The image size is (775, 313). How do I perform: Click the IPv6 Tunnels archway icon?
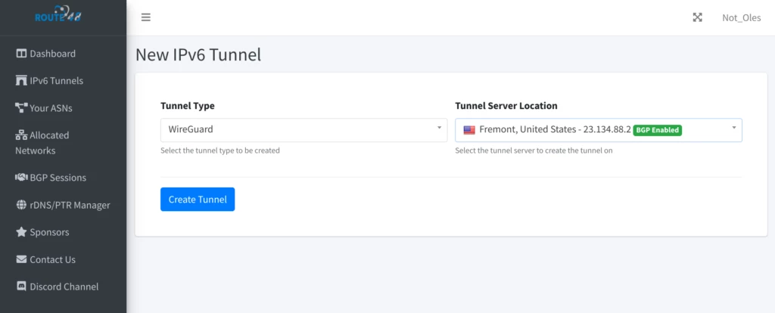click(x=21, y=81)
